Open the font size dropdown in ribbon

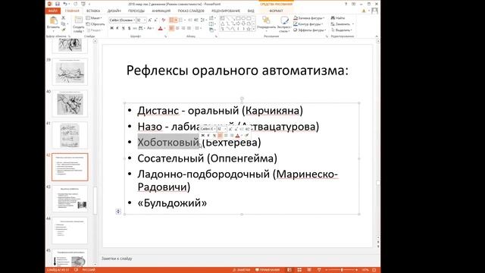tap(145, 20)
